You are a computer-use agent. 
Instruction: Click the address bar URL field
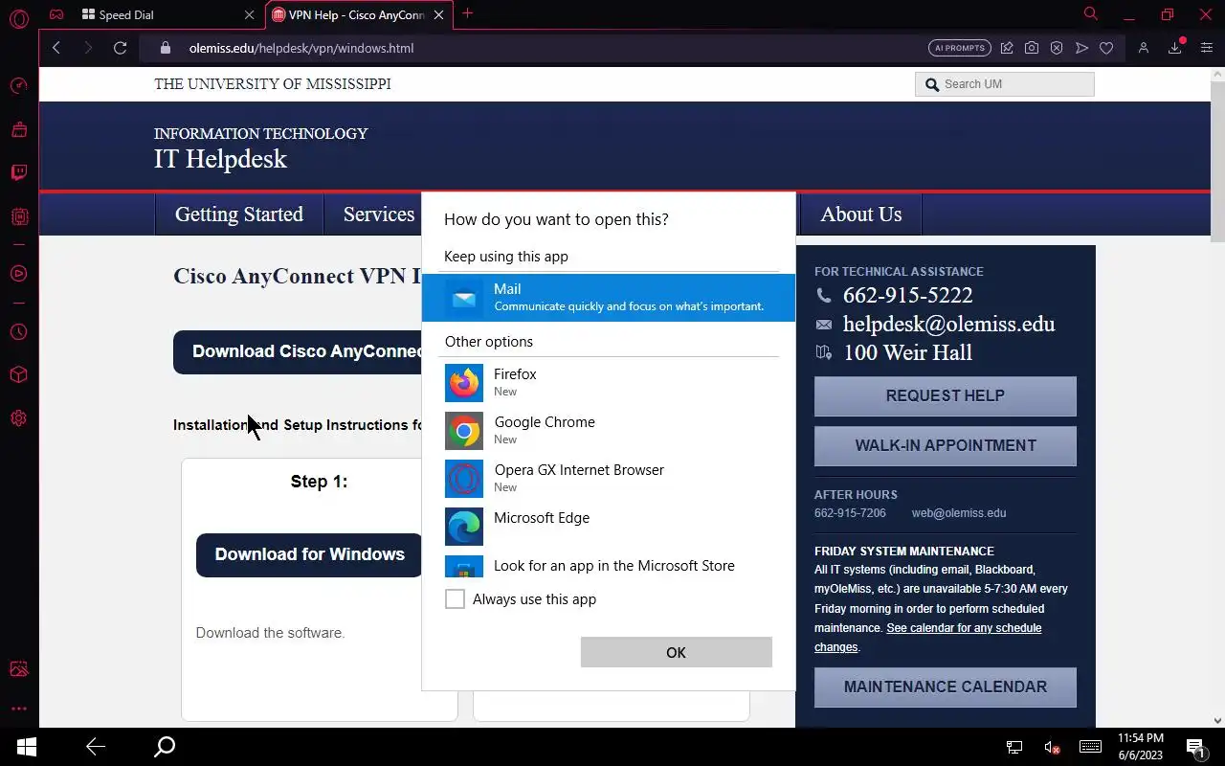536,48
